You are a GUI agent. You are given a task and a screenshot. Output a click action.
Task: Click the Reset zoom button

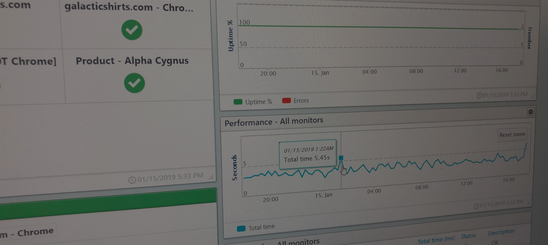(x=512, y=135)
